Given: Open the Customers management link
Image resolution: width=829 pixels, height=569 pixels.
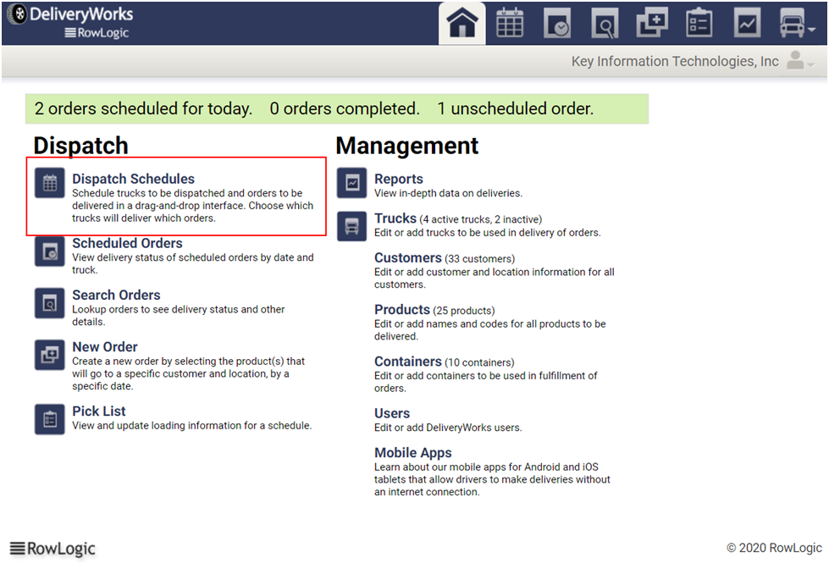Looking at the screenshot, I should [407, 258].
